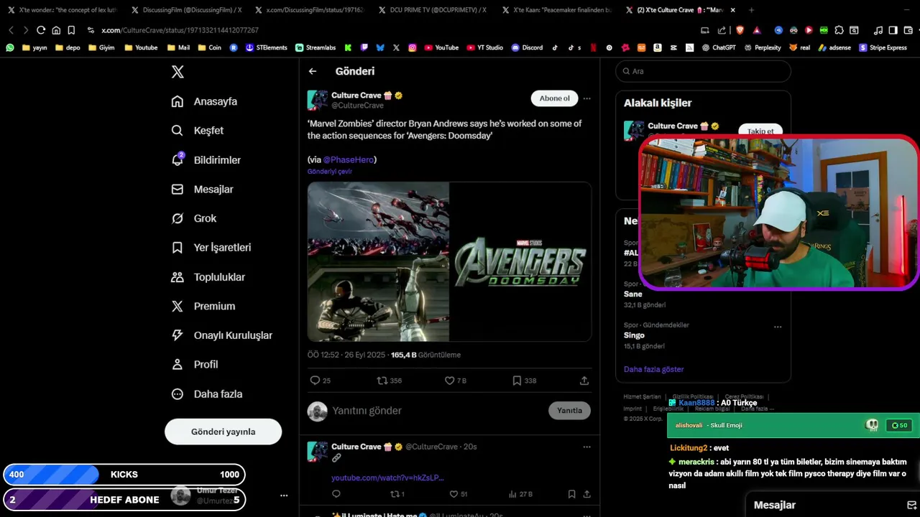Click Gönderiyi çevir translate link
920x517 pixels.
click(x=329, y=172)
